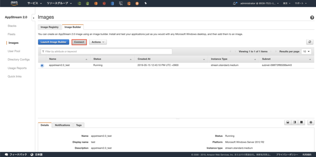Click the AWS logo home icon
This screenshot has width=316, height=157.
(x=14, y=3)
